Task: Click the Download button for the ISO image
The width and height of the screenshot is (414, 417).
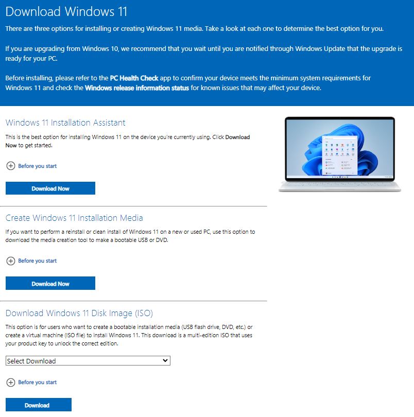Action: [x=38, y=405]
